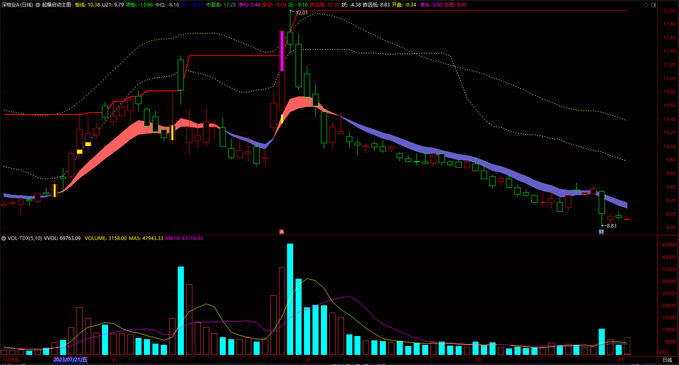
Task: Toggle the side panel icon at top-right
Action: point(654,5)
